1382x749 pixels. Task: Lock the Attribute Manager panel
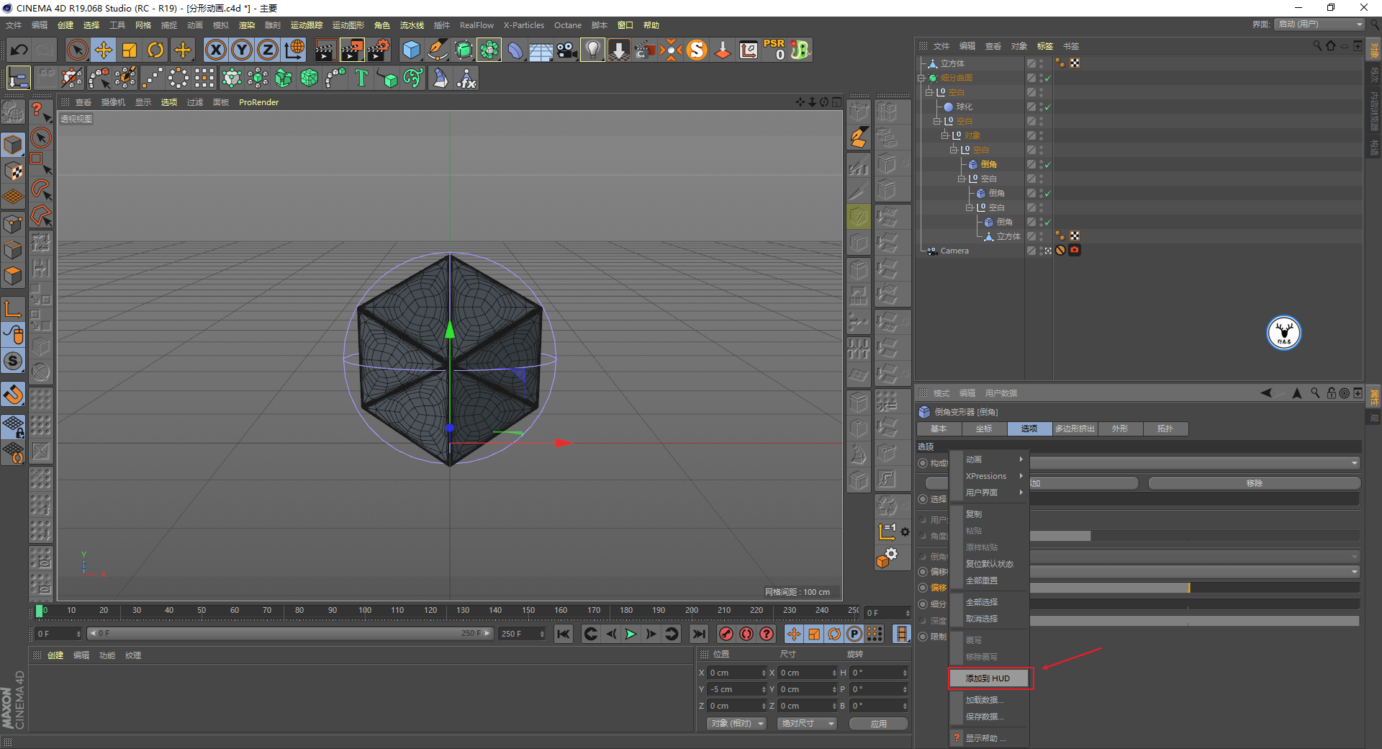coord(1331,393)
